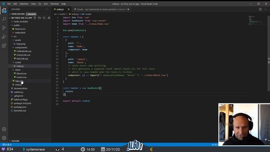Image resolution: width=270 pixels, height=152 pixels.
Task: Open the Accounts menu icon
Action: [x=4, y=129]
